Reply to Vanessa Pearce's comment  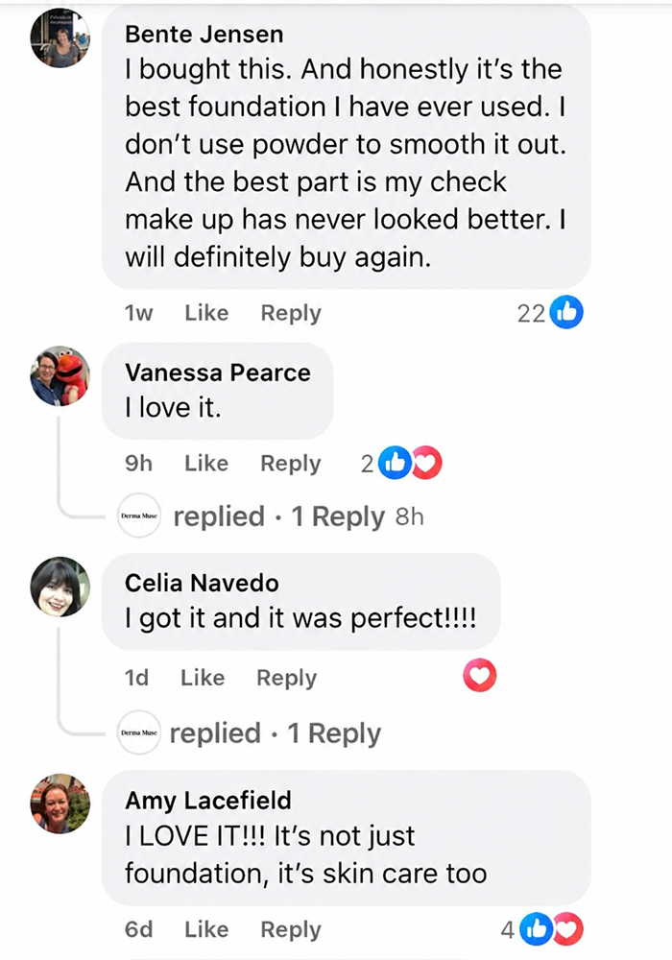pos(291,464)
